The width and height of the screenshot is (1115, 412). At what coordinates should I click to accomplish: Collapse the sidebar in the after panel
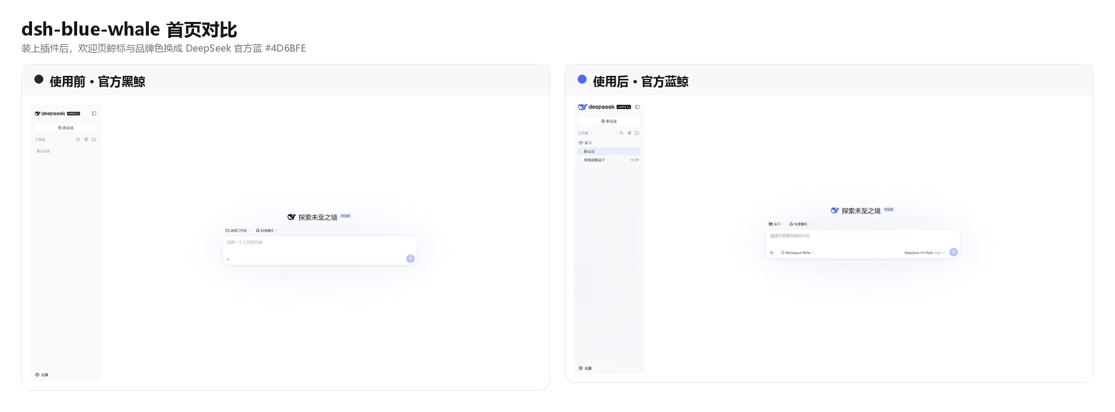pos(638,107)
